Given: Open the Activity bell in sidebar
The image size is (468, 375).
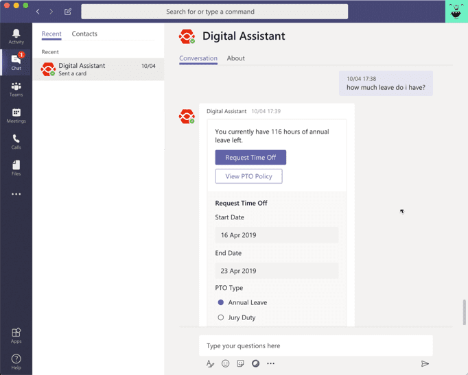Looking at the screenshot, I should tap(16, 36).
